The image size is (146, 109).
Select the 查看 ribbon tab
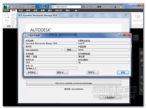pos(43,10)
